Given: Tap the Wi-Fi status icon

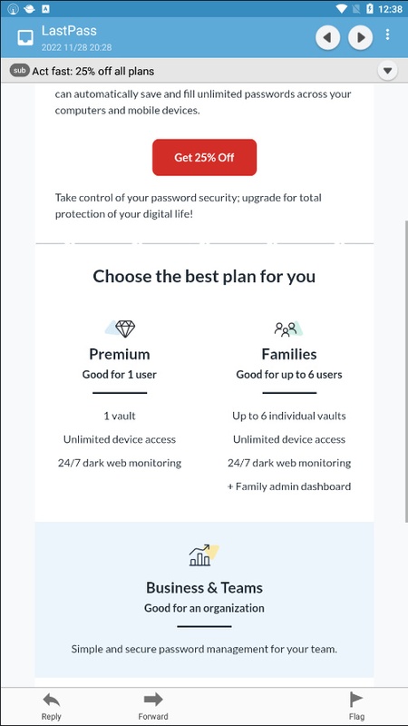Looking at the screenshot, I should [x=342, y=9].
